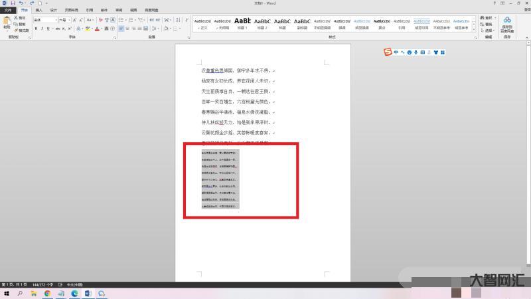
Task: Click the Save to Baidu Netdisk icon
Action: click(507, 23)
